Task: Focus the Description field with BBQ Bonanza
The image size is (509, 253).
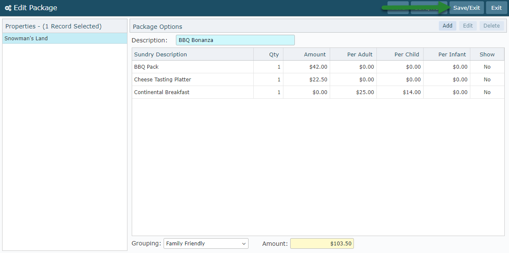Action: click(x=235, y=40)
